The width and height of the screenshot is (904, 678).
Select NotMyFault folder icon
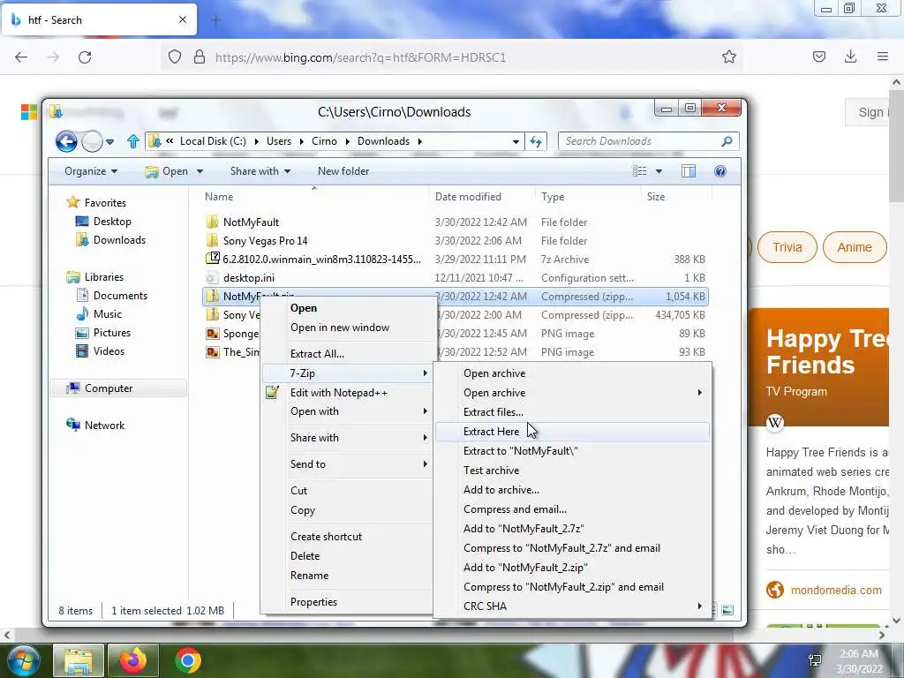click(x=212, y=222)
